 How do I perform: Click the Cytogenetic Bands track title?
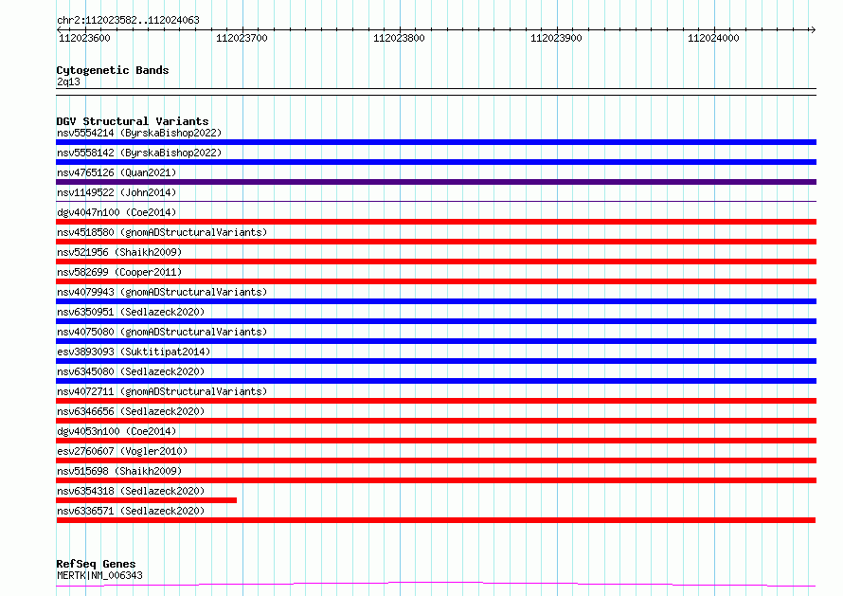tap(113, 70)
